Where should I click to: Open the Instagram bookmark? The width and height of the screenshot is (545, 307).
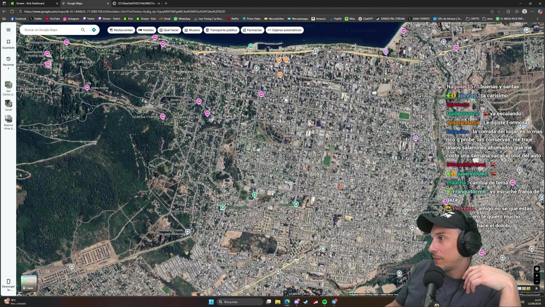[71, 19]
